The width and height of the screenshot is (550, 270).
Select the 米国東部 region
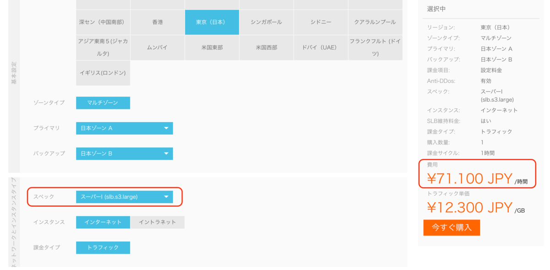tap(212, 47)
